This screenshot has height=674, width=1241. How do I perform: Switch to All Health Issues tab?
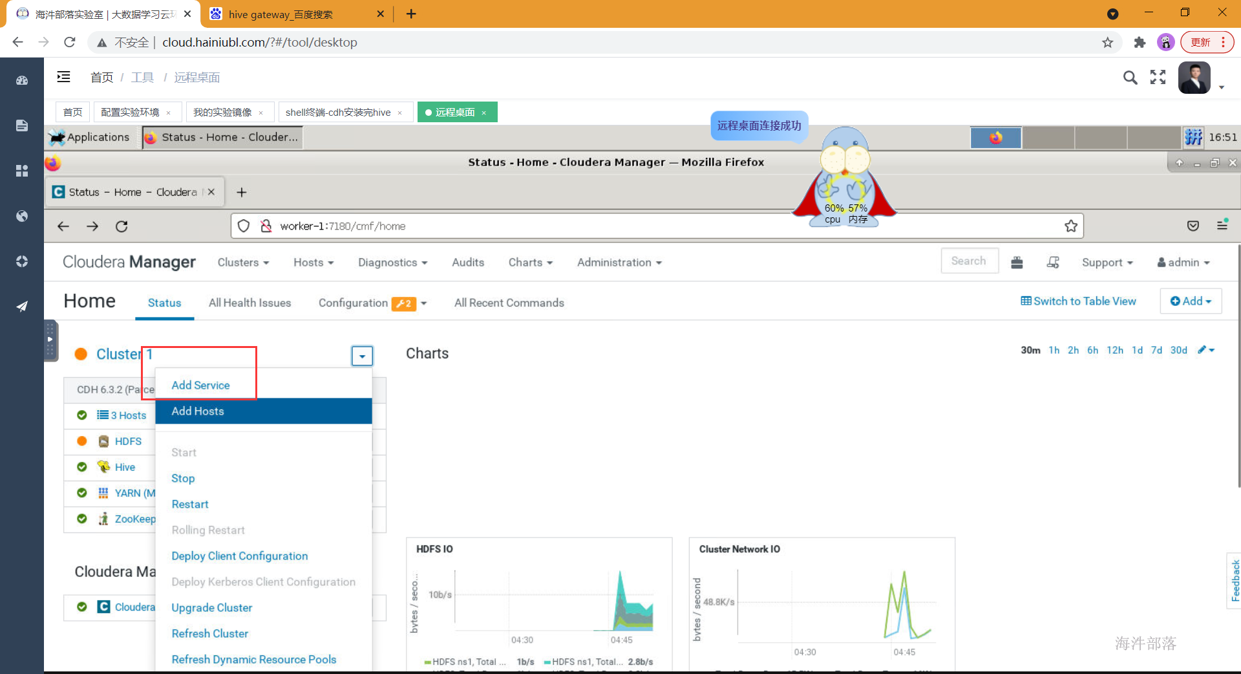click(x=249, y=303)
